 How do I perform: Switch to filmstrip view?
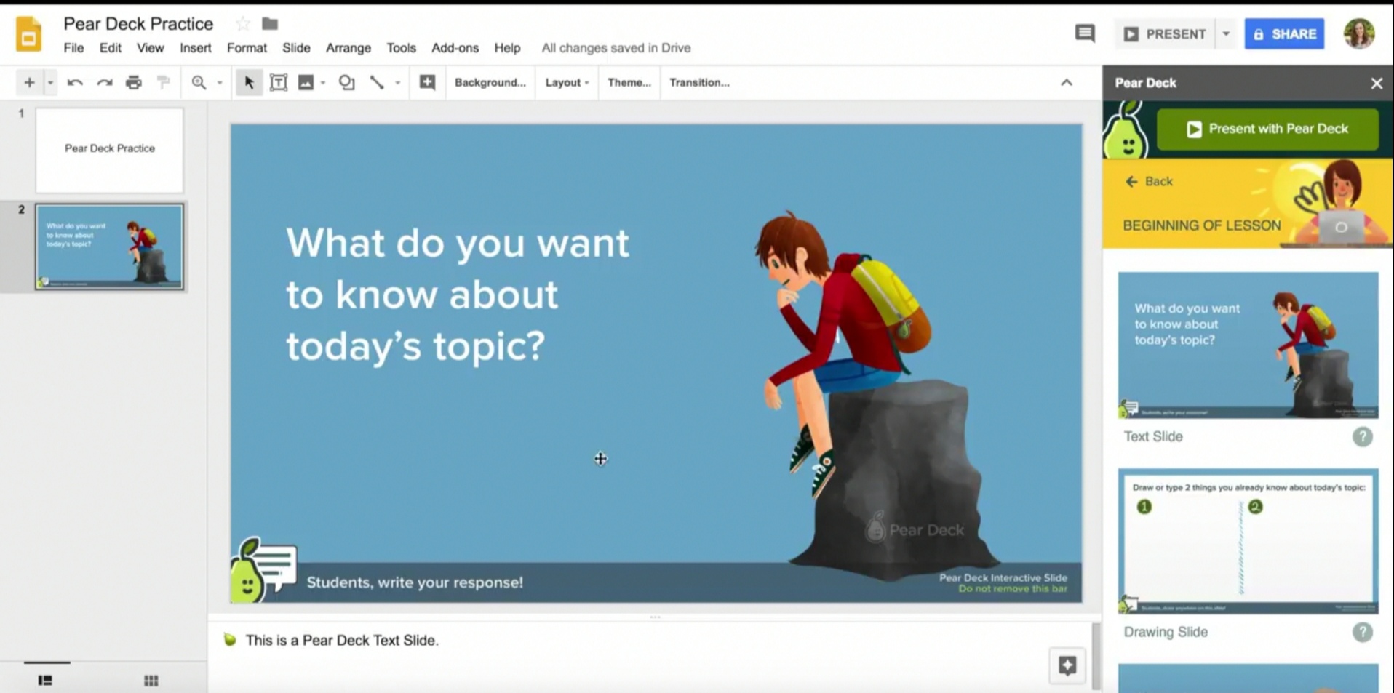(x=45, y=681)
